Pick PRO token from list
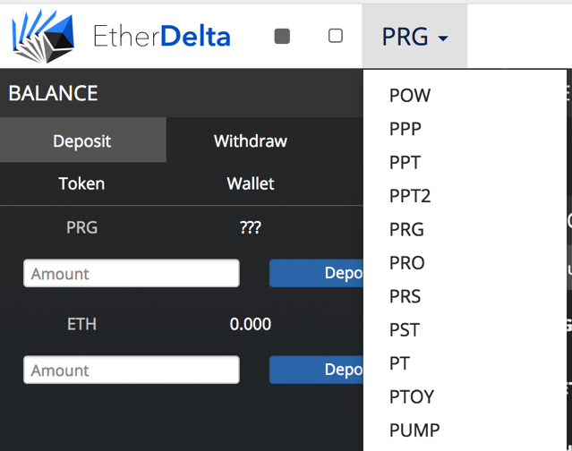The image size is (572, 451). [406, 263]
